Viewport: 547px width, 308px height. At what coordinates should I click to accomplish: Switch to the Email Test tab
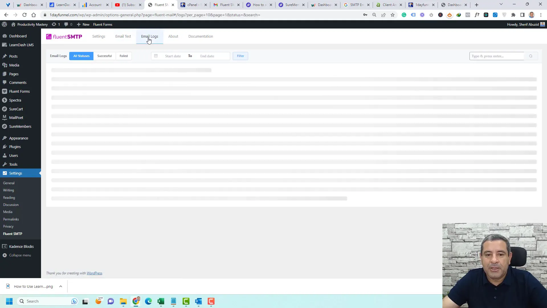(x=123, y=36)
